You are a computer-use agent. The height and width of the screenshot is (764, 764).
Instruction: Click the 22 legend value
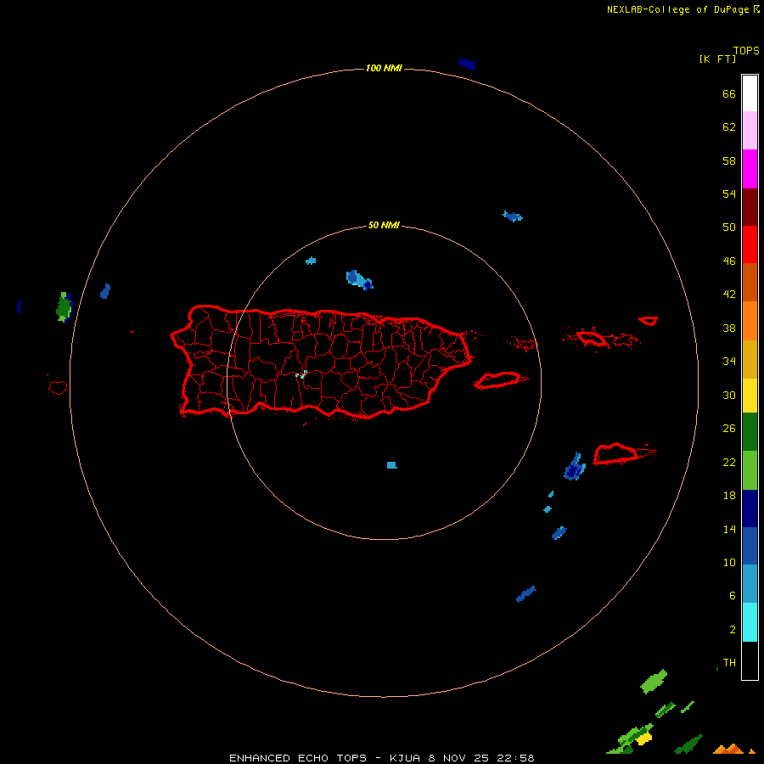729,462
